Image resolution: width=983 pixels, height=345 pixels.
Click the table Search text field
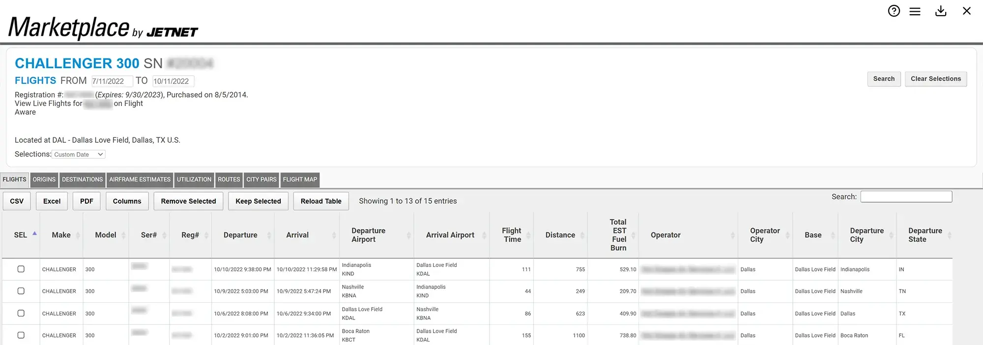point(906,197)
